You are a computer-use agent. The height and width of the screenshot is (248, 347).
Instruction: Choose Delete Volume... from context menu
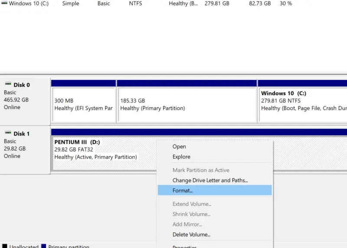tap(215, 234)
